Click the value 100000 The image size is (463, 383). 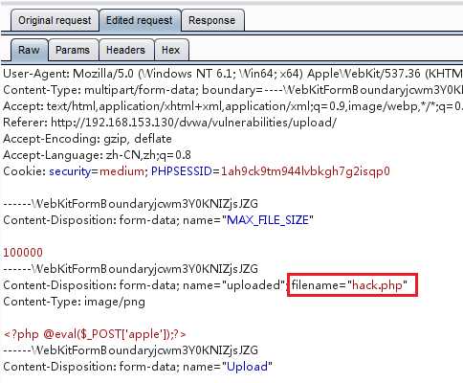coord(23,253)
